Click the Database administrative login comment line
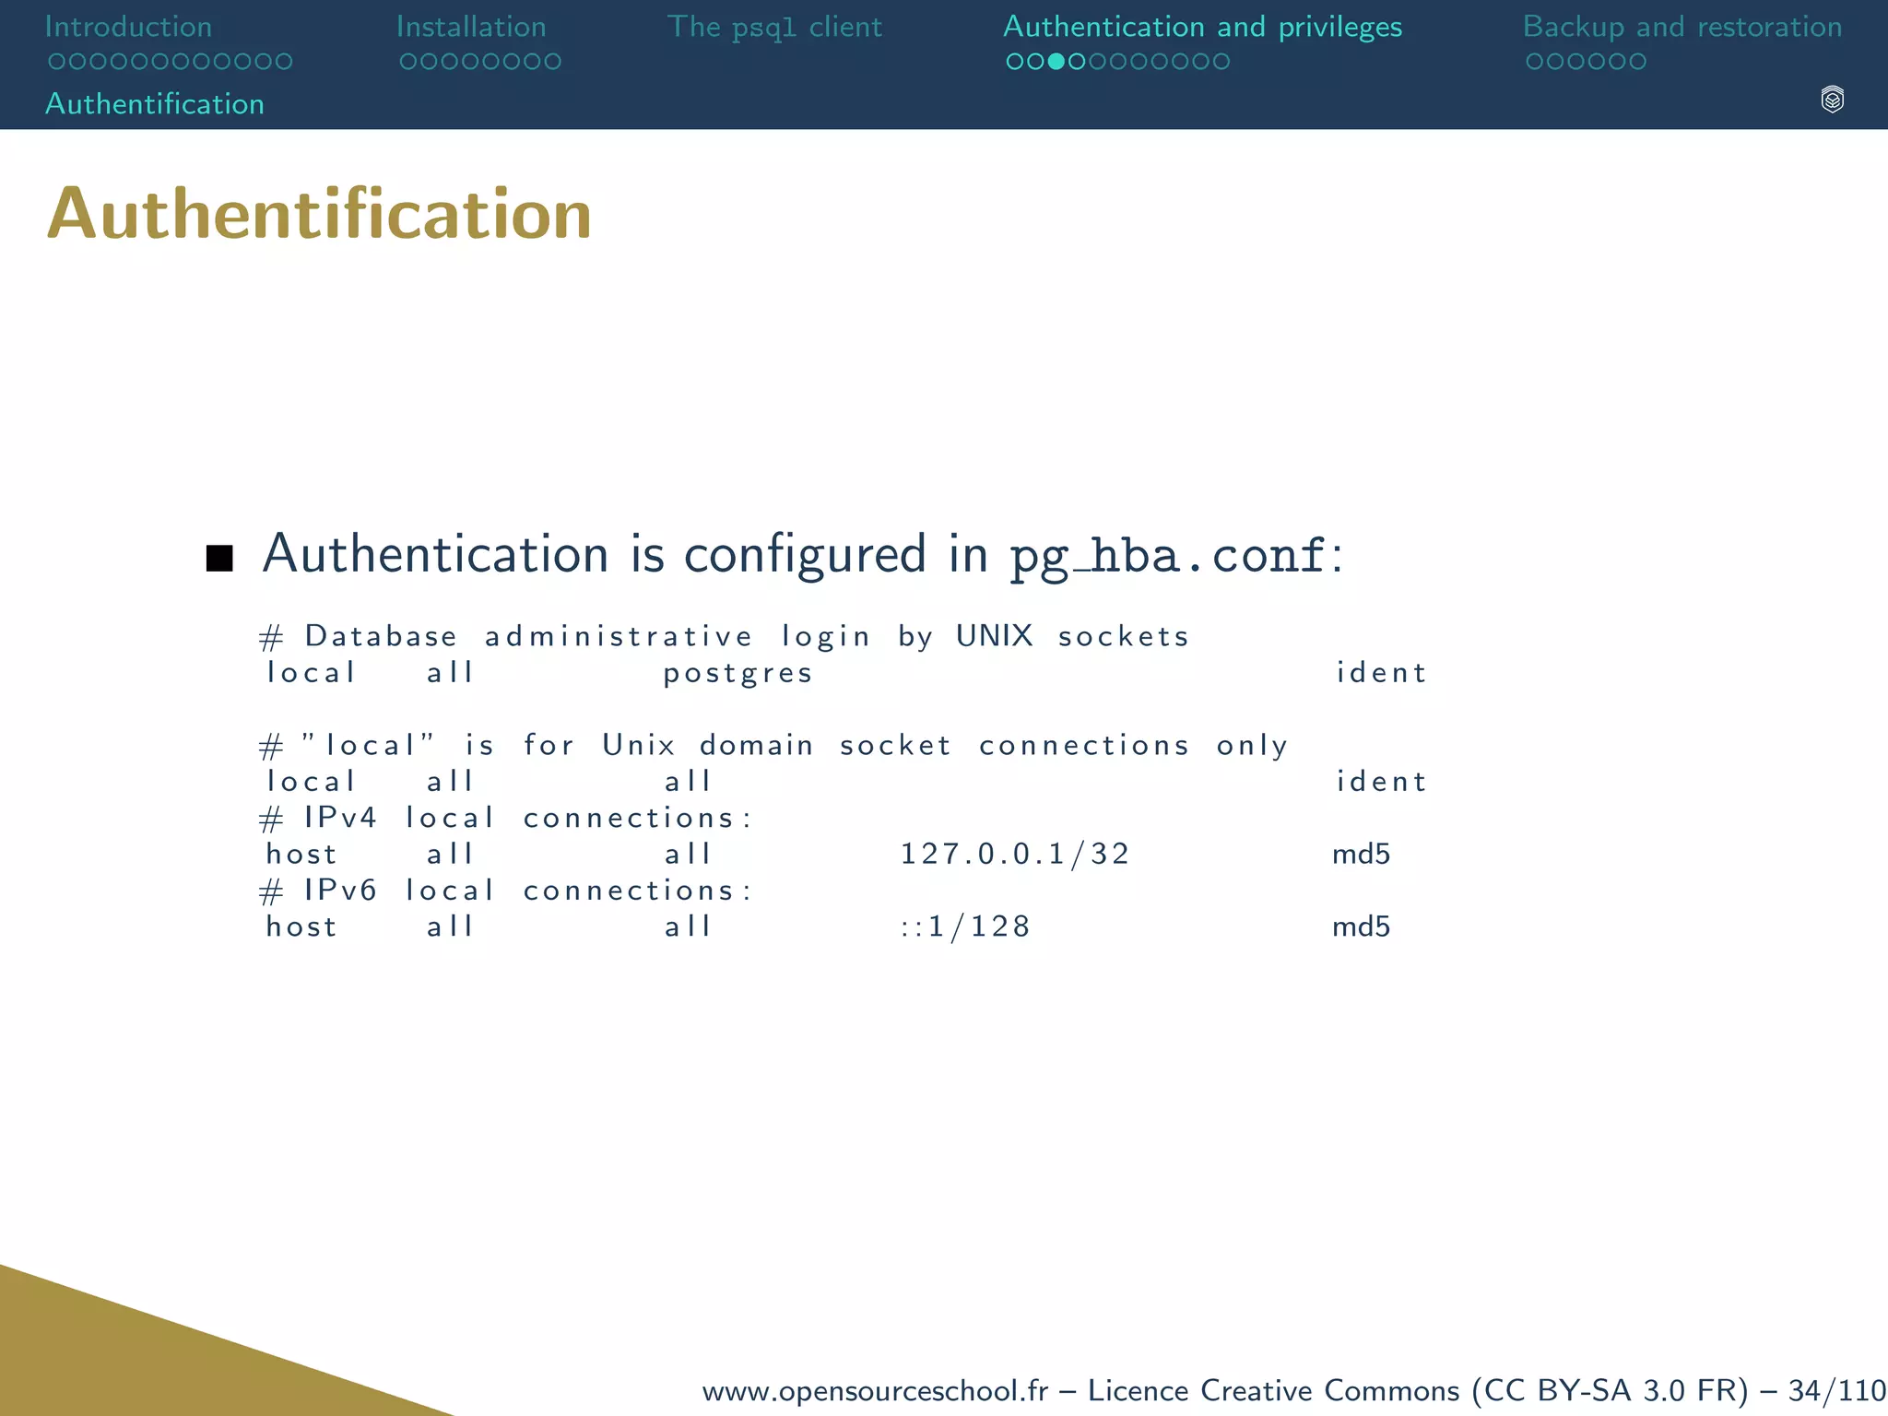 pos(725,637)
